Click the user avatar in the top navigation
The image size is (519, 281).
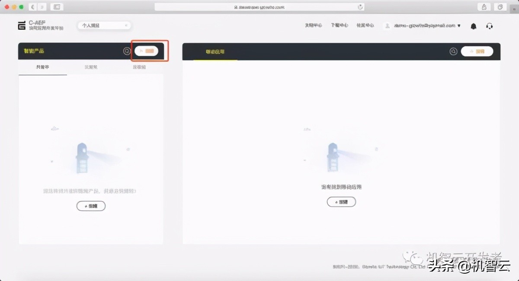pos(387,26)
